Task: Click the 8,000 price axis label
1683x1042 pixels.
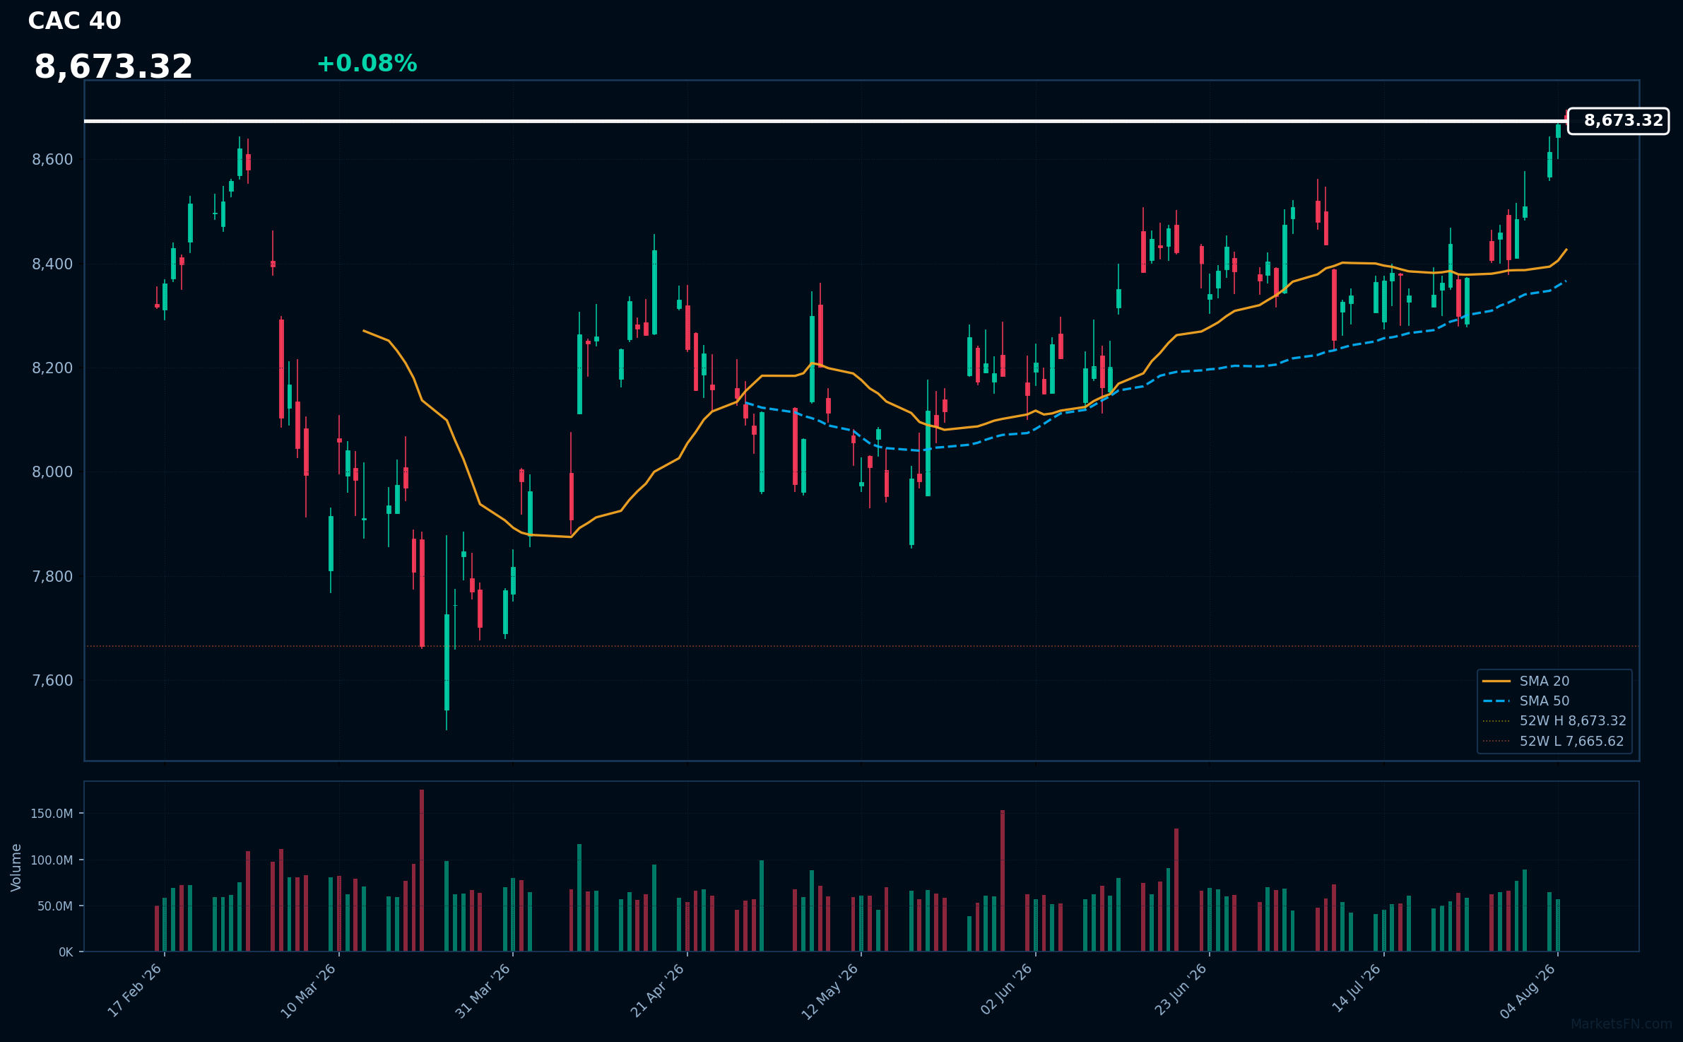Action: click(x=52, y=472)
